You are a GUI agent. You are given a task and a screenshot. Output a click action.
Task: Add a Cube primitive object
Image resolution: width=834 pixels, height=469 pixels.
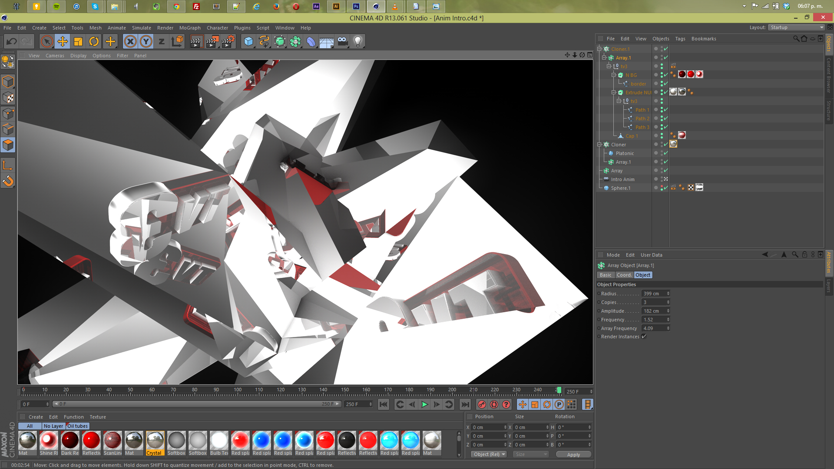coord(248,42)
